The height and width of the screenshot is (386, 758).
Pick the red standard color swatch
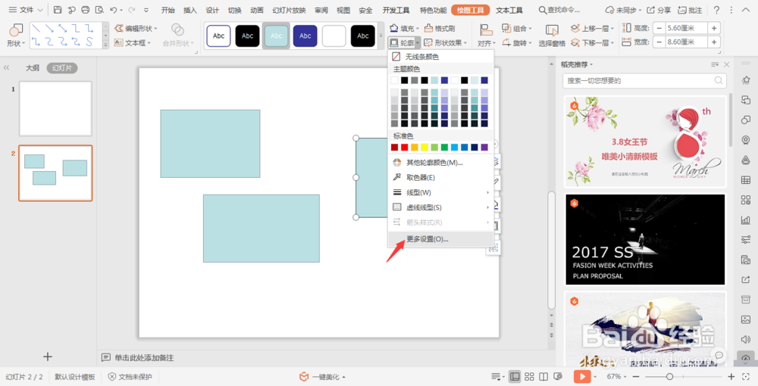[x=405, y=147]
